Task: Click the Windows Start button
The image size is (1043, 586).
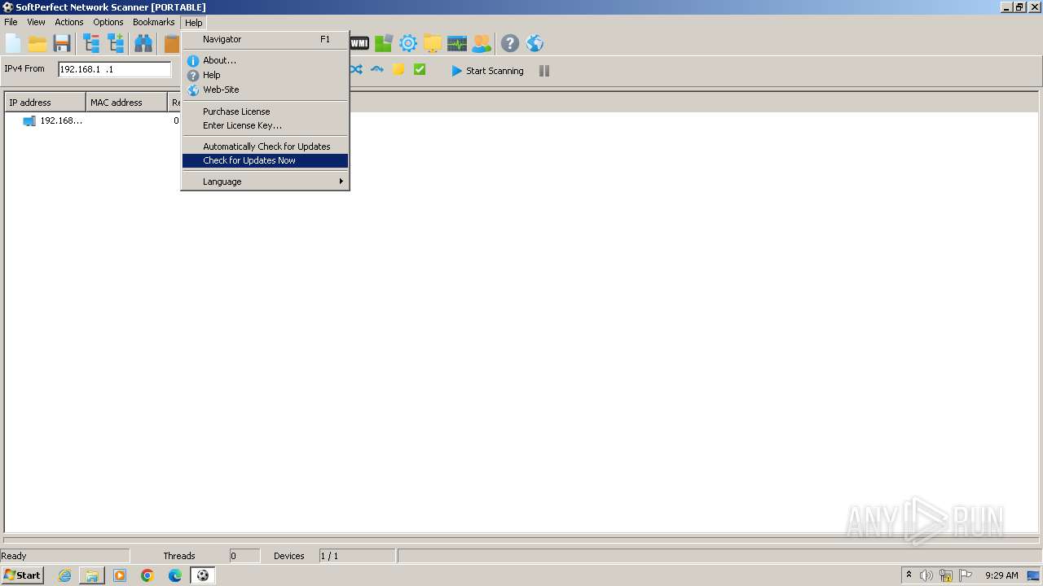Action: [x=22, y=575]
